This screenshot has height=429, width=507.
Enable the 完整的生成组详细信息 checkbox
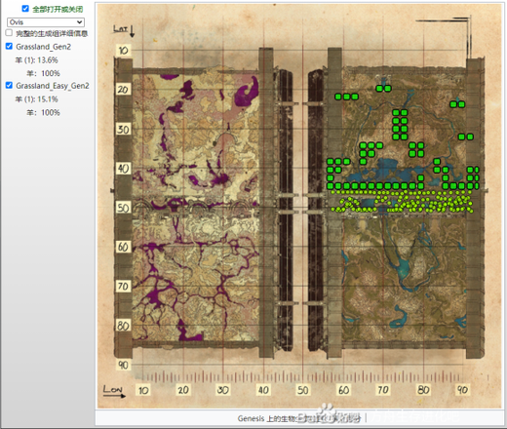pyautogui.click(x=9, y=33)
